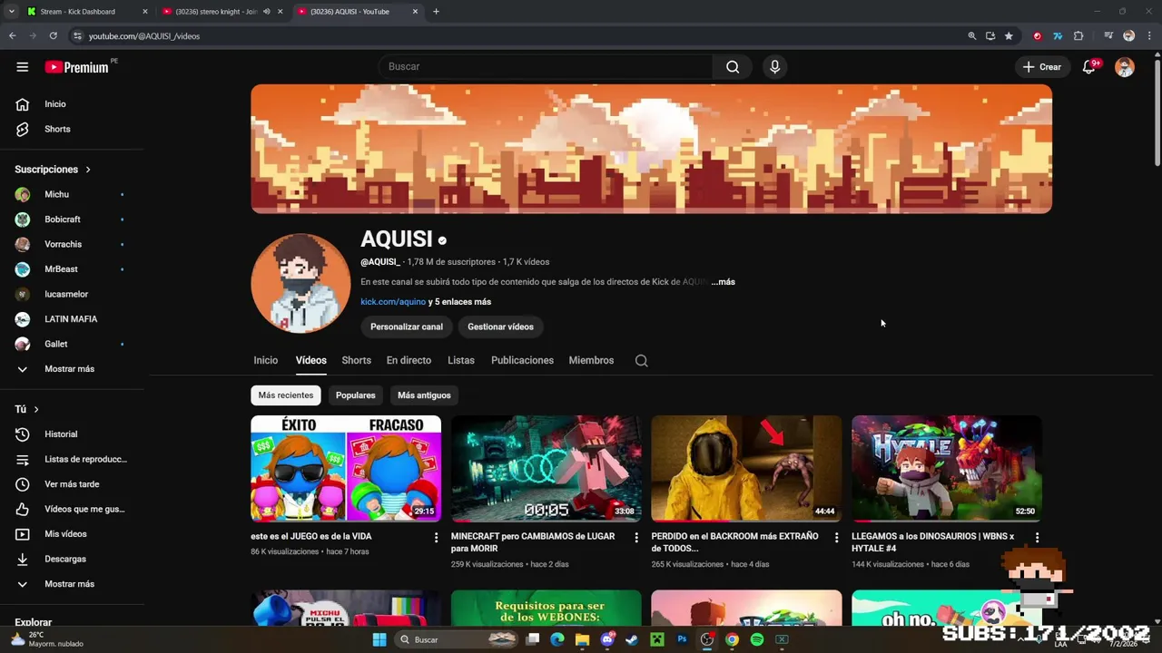Filter videos by Populares
The width and height of the screenshot is (1162, 653).
click(x=355, y=395)
